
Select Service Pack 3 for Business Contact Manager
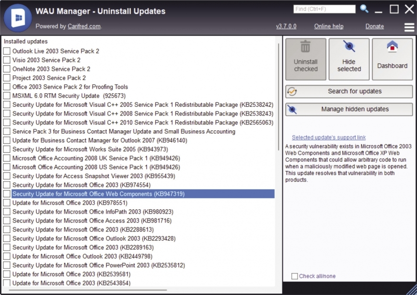[124, 132]
